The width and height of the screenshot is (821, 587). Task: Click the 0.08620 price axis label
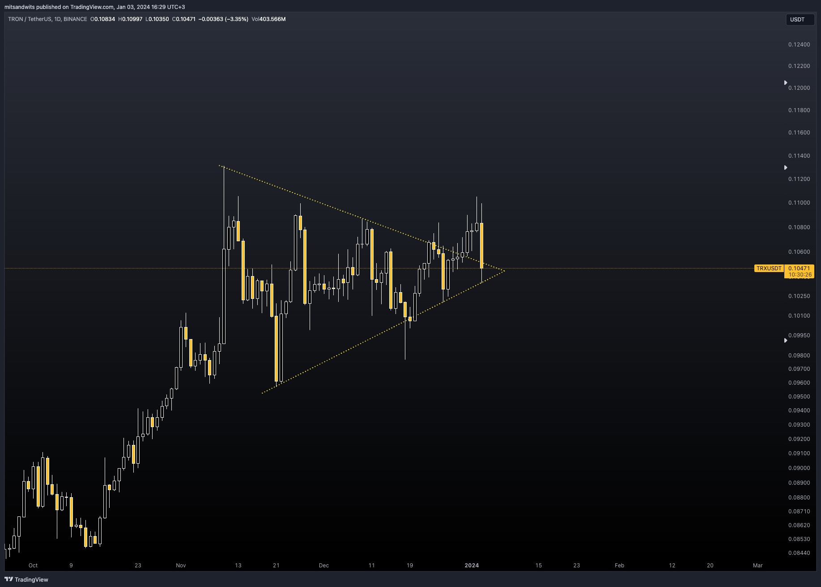pyautogui.click(x=799, y=525)
